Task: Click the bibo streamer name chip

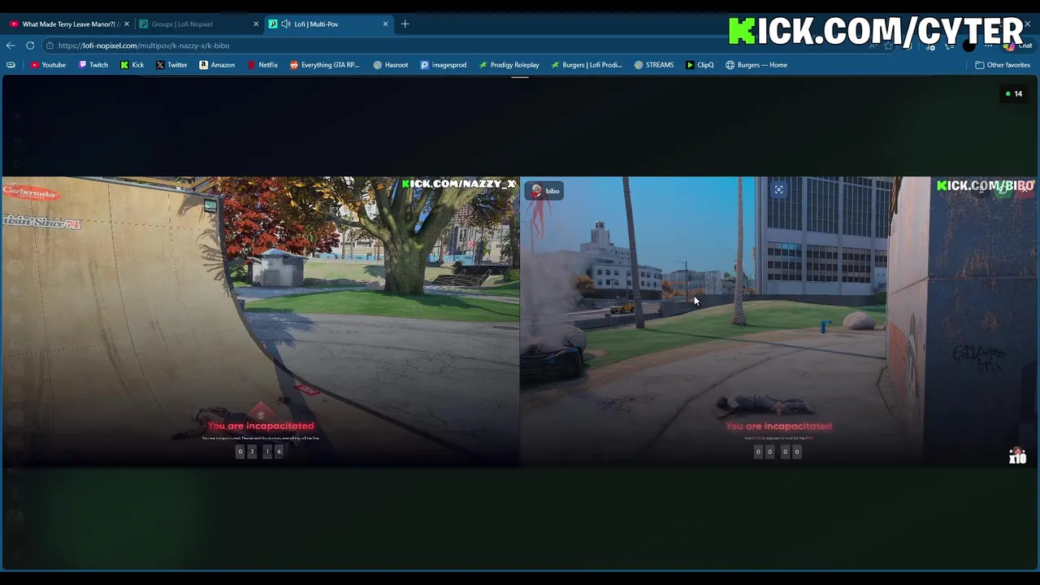Action: pyautogui.click(x=544, y=191)
